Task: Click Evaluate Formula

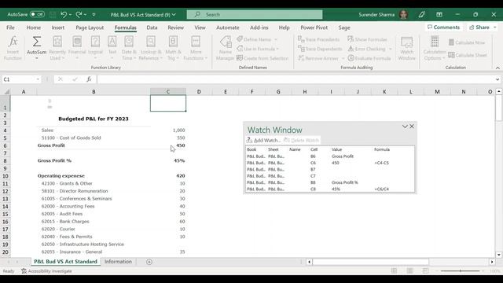Action: [369, 58]
